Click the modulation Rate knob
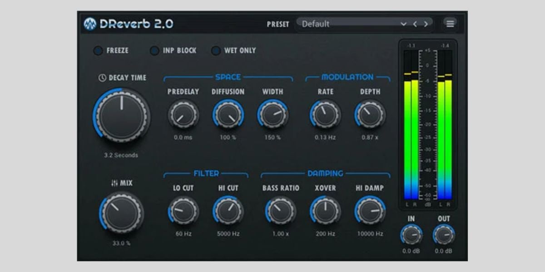This screenshot has width=545, height=272. point(326,114)
